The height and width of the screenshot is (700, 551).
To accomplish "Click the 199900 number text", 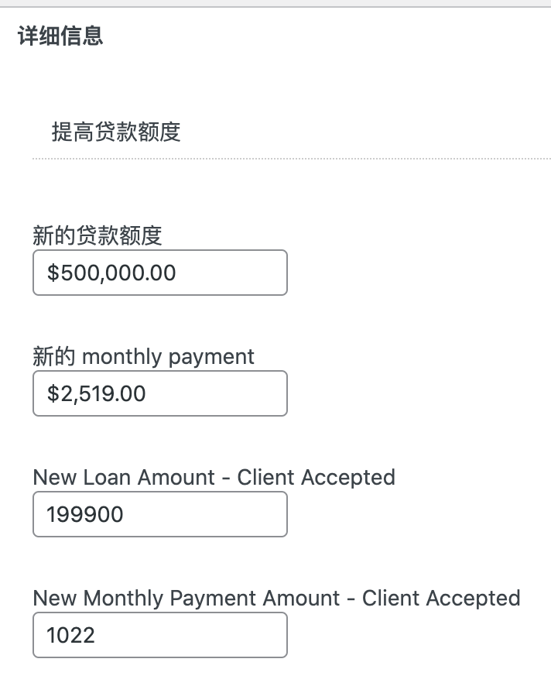I will point(85,514).
